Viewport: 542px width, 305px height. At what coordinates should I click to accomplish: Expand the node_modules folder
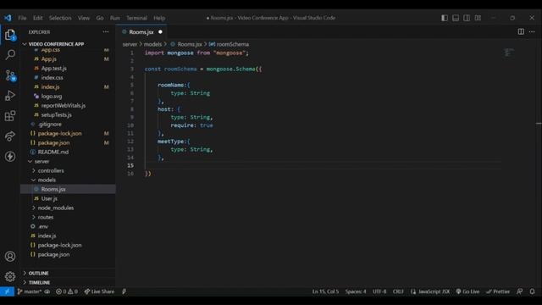click(56, 208)
